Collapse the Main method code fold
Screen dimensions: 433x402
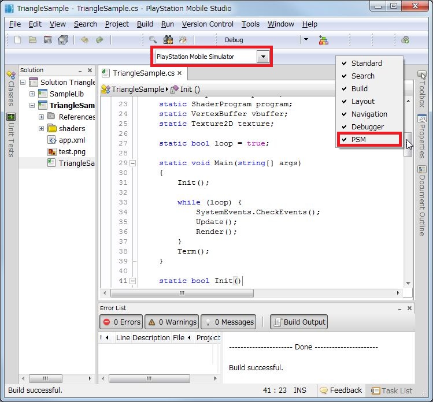point(132,163)
